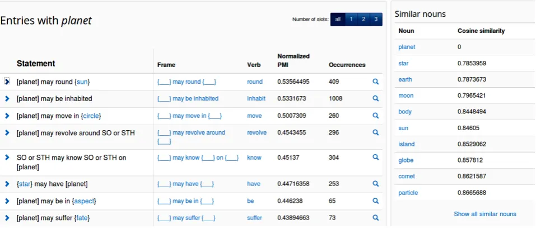The width and height of the screenshot is (536, 229).
Task: Open 'particle' in Similar nouns list
Action: click(x=408, y=193)
